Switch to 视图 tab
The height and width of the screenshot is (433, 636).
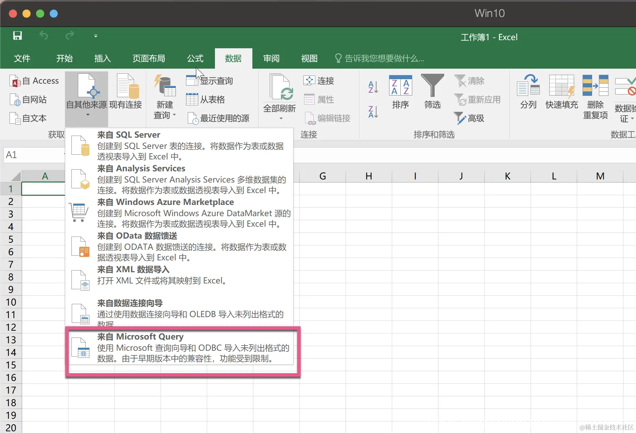tap(309, 58)
